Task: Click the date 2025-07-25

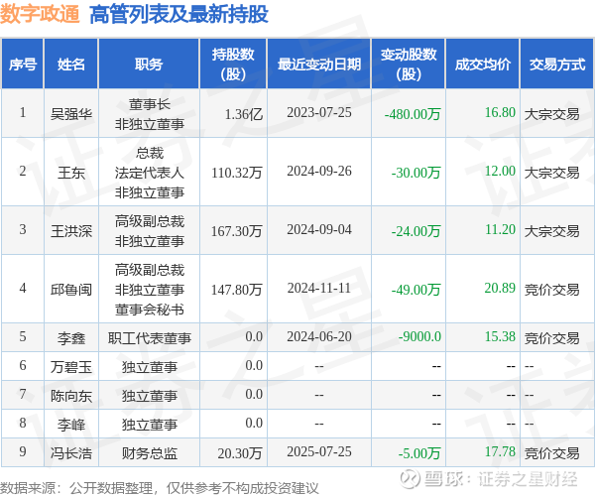Action: (319, 451)
